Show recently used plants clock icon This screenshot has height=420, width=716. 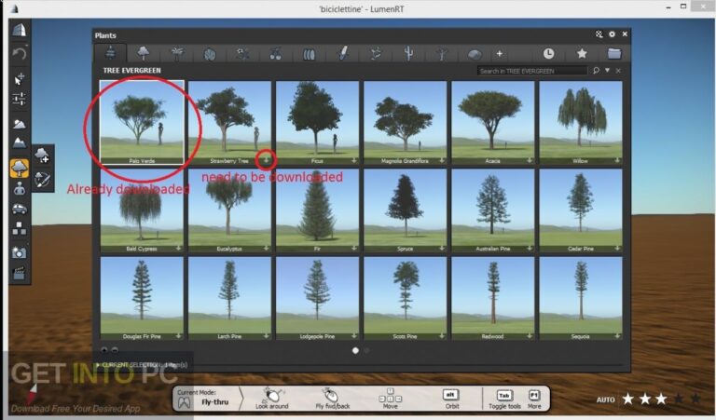coord(549,53)
